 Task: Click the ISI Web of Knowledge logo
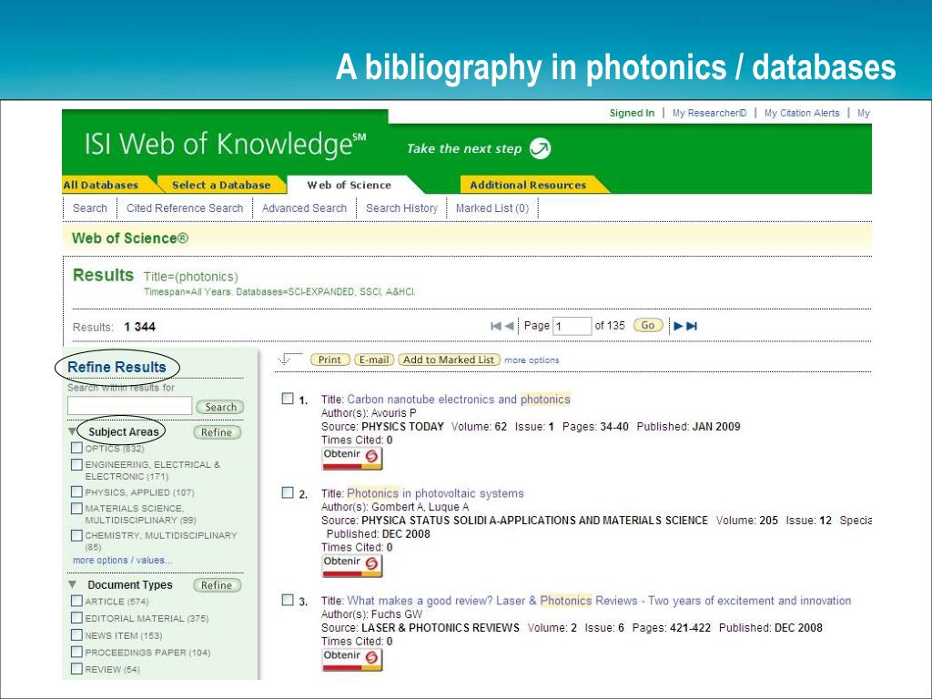coord(225,144)
